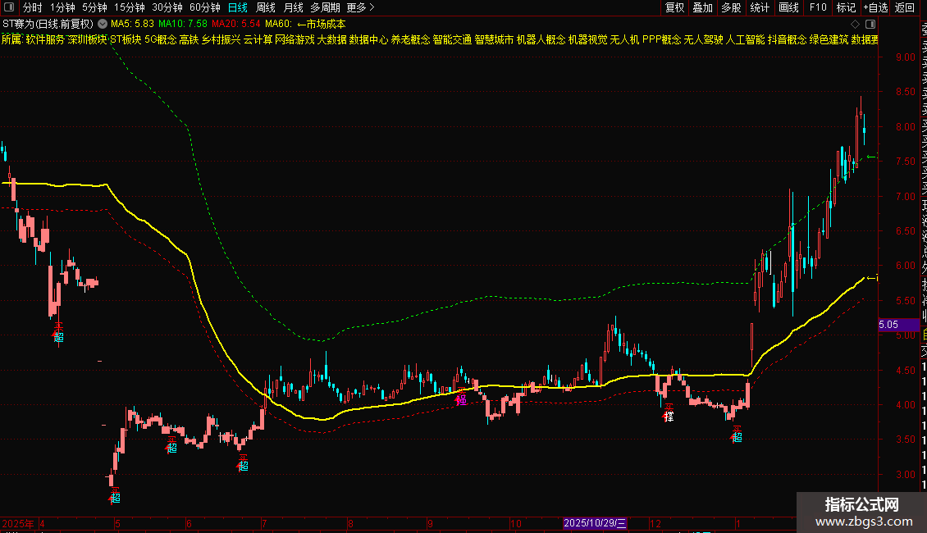This screenshot has height=533, width=927.
Task: Click the 返回 back button
Action: coord(905,7)
